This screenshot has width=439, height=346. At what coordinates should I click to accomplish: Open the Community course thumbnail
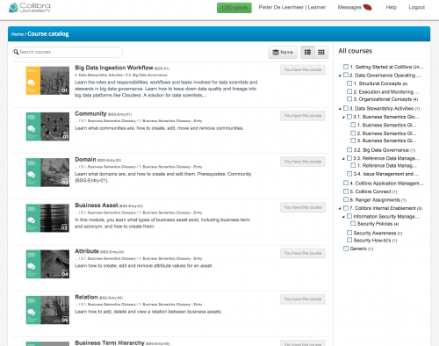coord(47,126)
